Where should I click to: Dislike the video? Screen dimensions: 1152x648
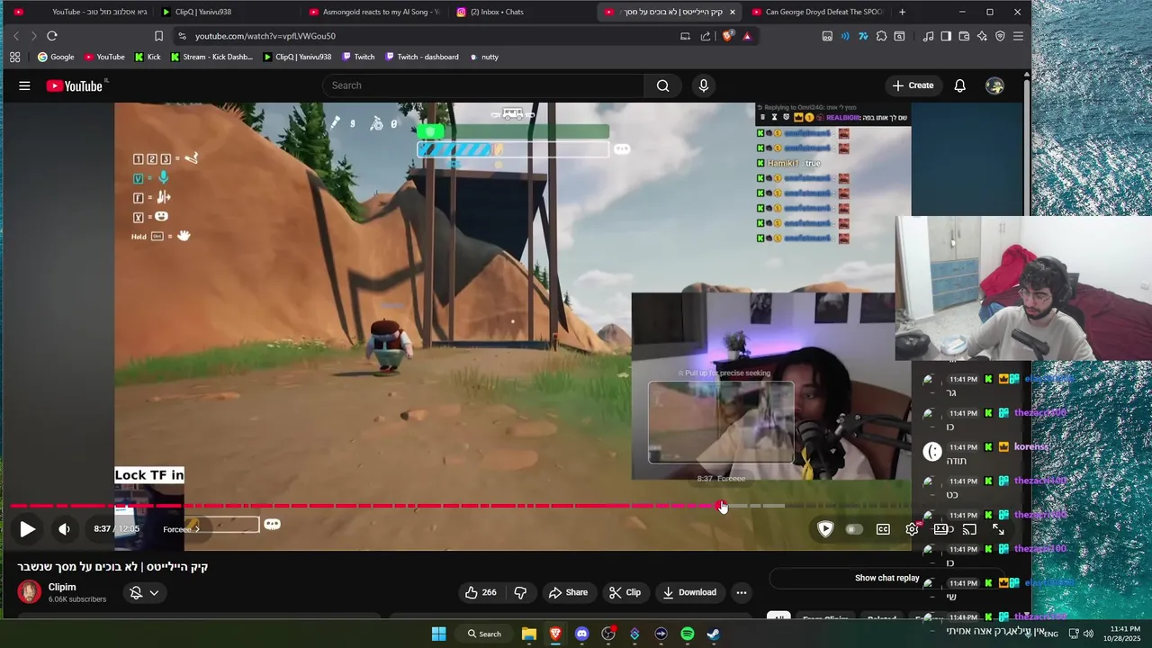520,592
